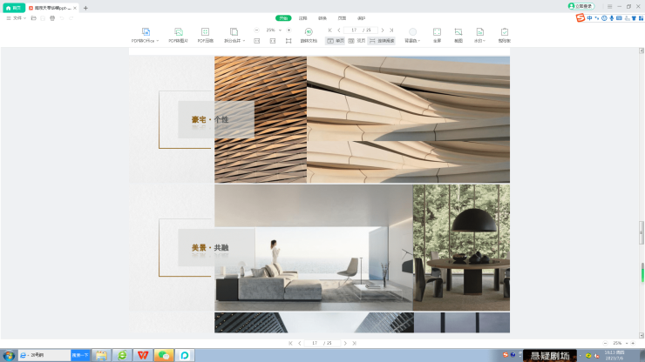Open the WPS app in the taskbar
This screenshot has width=645, height=362.
coord(142,355)
